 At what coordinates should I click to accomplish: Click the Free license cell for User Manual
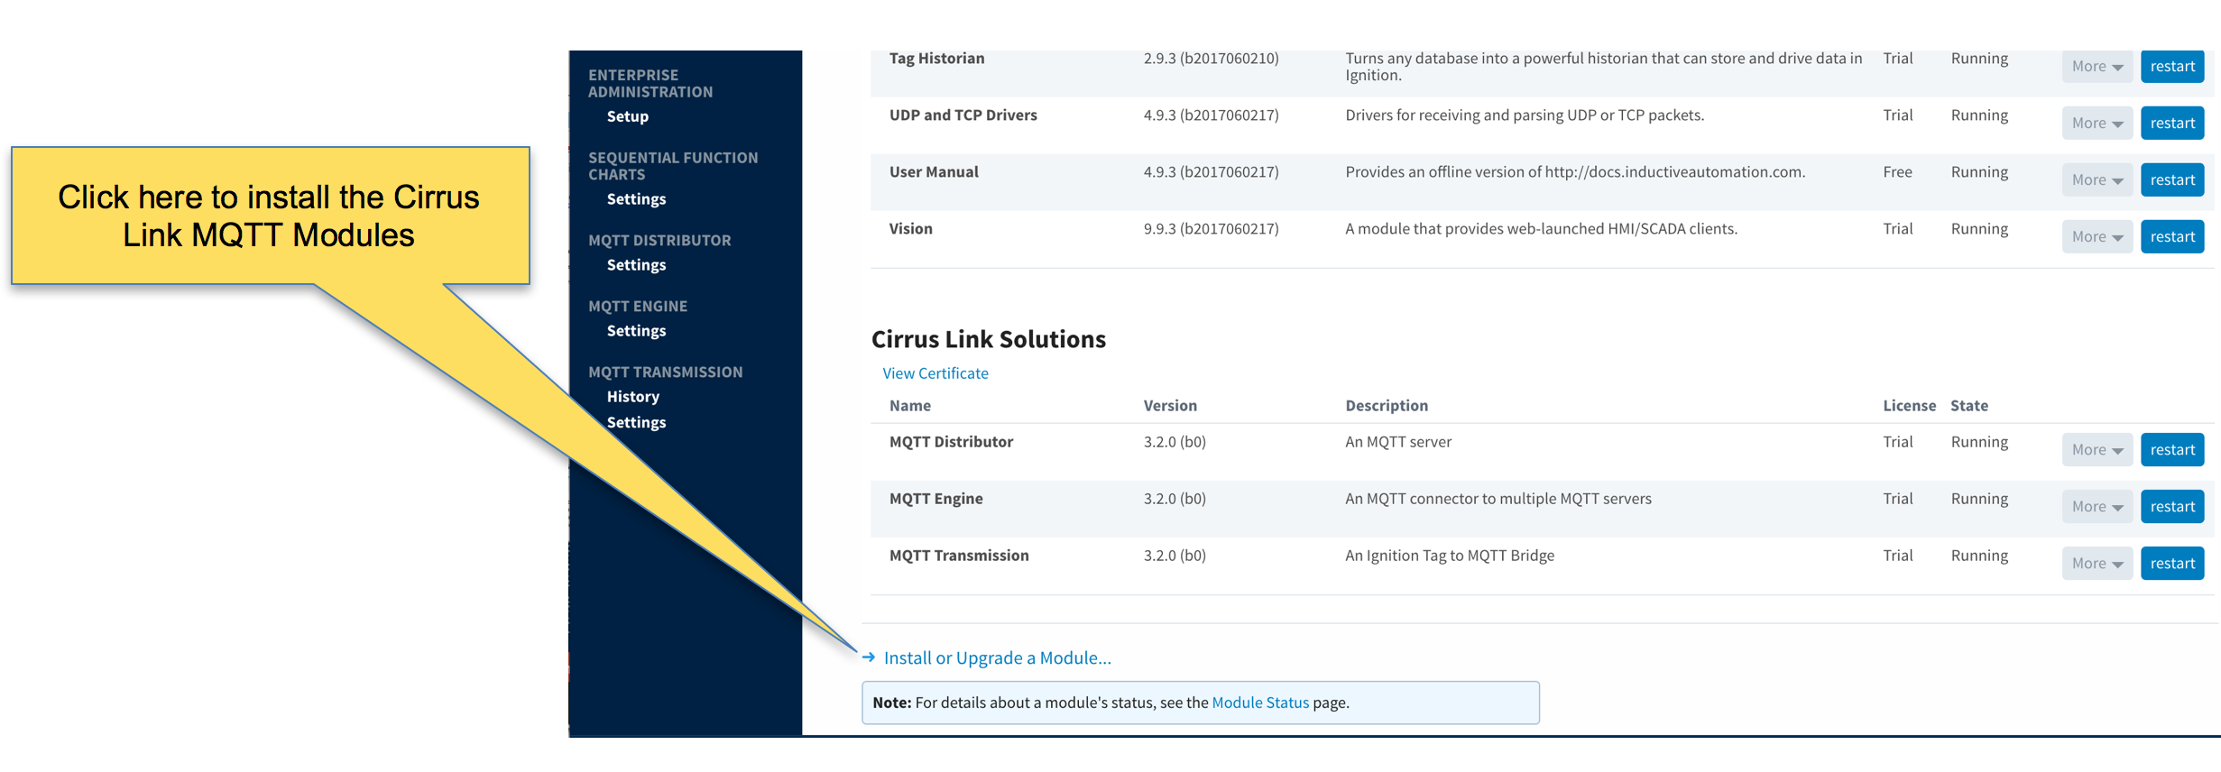click(x=1897, y=172)
